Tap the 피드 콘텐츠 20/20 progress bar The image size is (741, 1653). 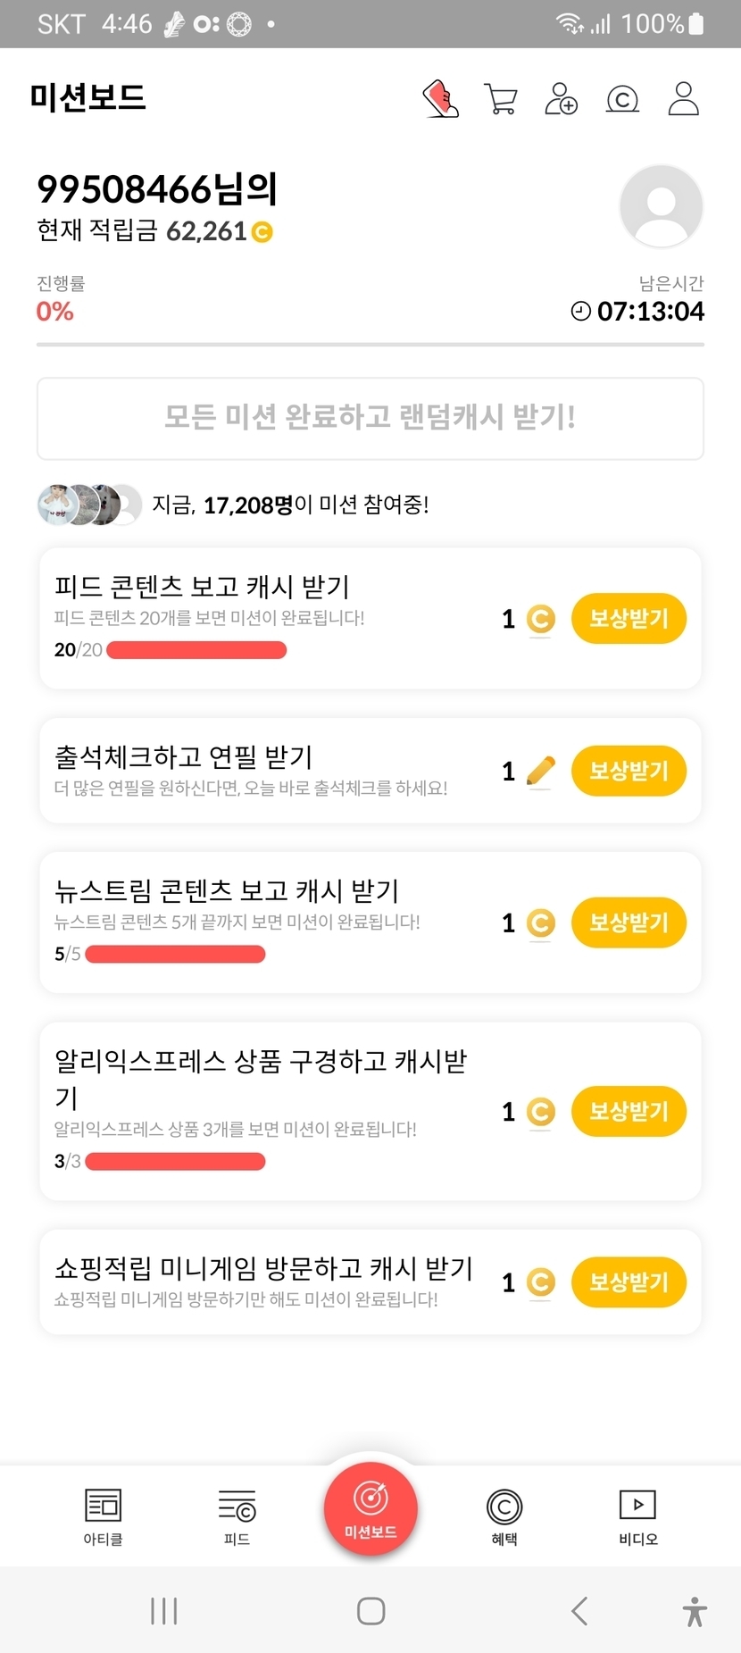[x=196, y=650]
